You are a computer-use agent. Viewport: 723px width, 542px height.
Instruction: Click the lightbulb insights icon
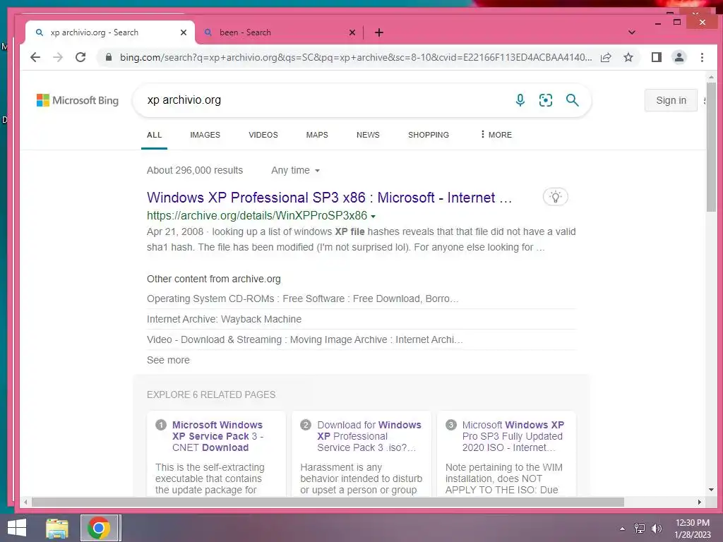[x=555, y=198]
